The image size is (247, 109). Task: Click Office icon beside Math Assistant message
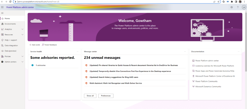(86, 83)
